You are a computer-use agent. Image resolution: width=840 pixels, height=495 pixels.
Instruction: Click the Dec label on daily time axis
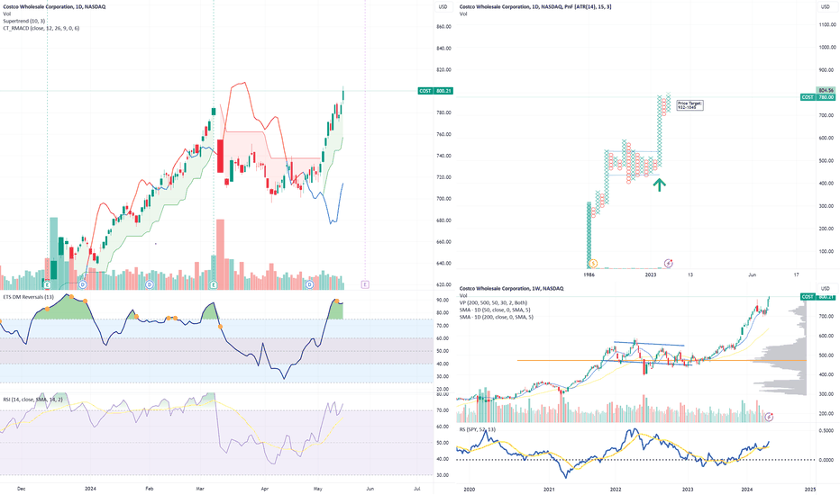point(22,489)
